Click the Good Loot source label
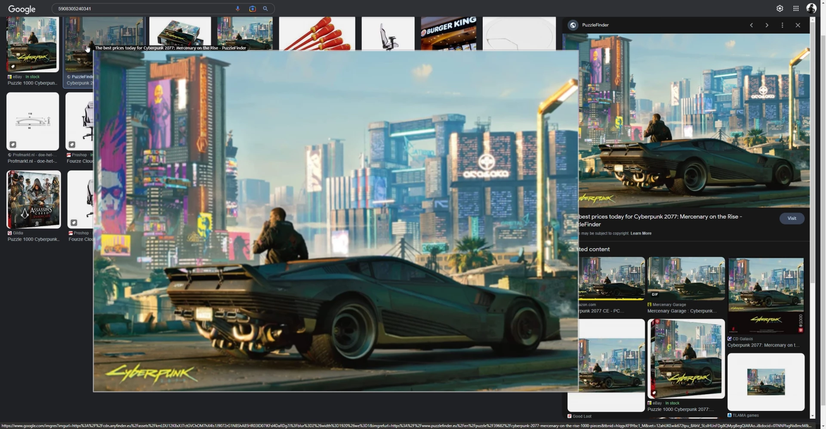 click(582, 416)
